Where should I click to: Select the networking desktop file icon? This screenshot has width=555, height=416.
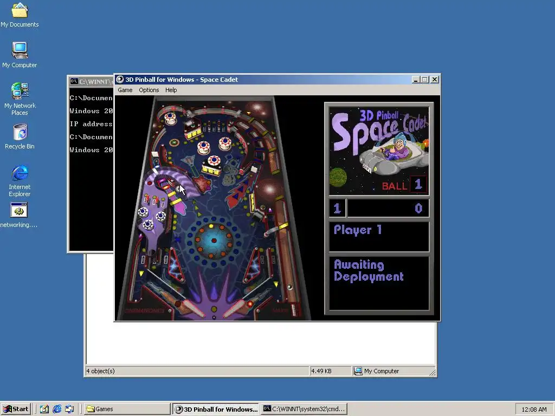[x=19, y=216]
